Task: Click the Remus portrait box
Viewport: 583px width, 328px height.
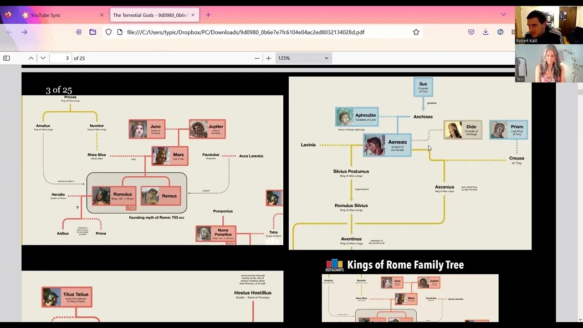Action: (x=160, y=196)
